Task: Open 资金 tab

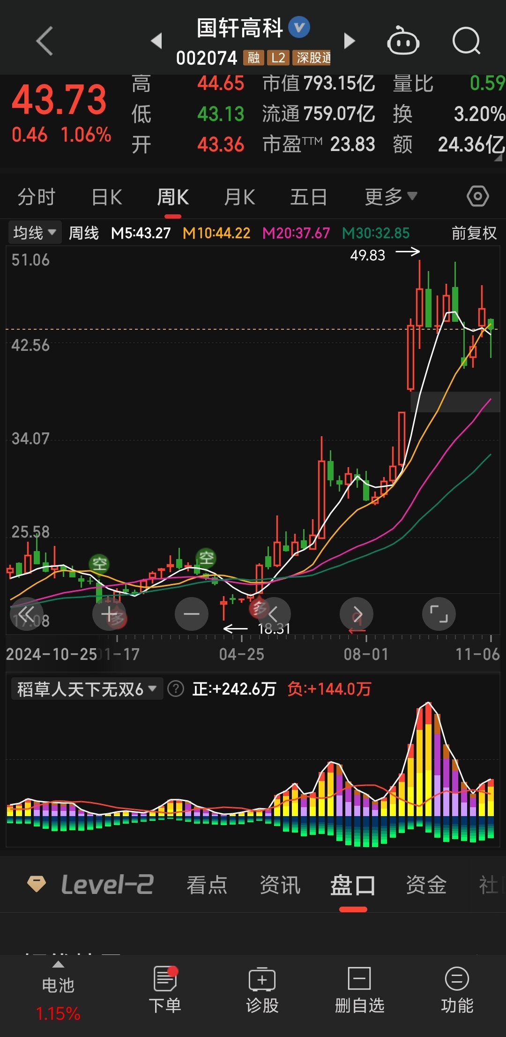Action: click(x=426, y=885)
